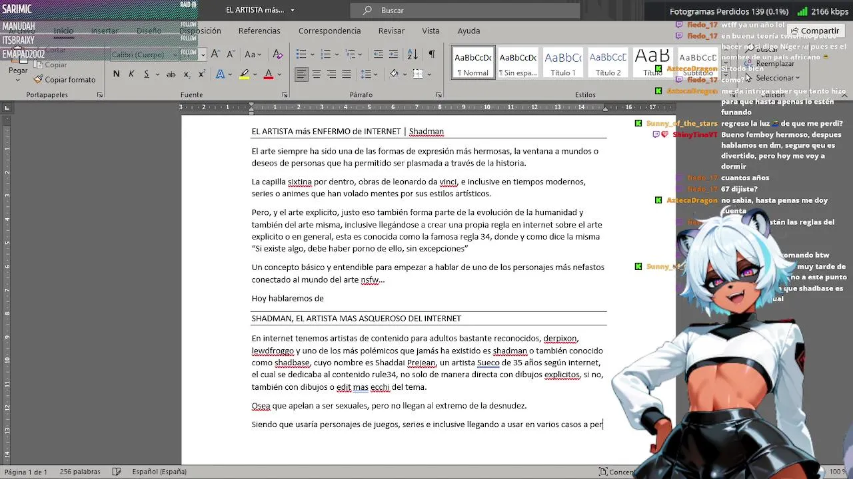This screenshot has width=853, height=479.
Task: Open the highlight color dropdown arrow
Action: 255,74
